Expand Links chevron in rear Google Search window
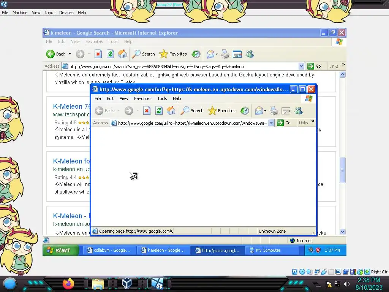 343,65
